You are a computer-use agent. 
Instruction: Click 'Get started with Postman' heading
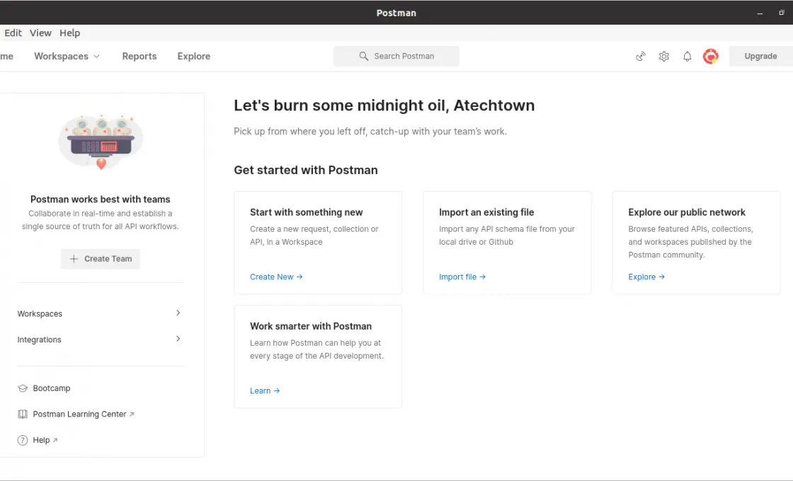(x=306, y=170)
